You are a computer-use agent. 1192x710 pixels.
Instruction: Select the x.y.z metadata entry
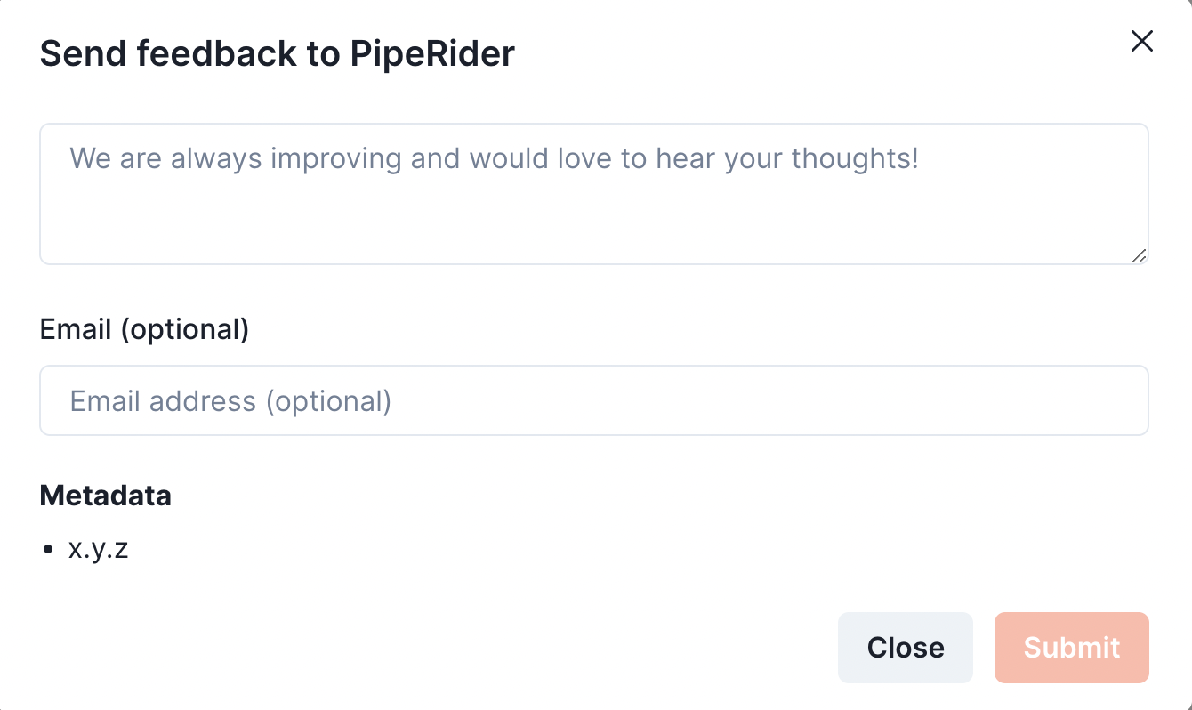tap(99, 550)
